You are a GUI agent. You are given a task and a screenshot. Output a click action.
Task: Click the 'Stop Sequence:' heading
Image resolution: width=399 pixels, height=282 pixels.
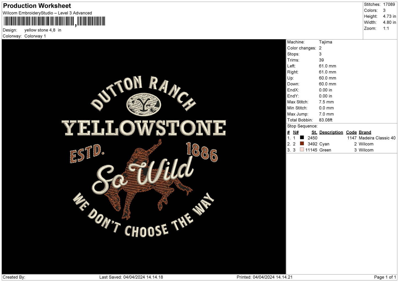point(302,126)
